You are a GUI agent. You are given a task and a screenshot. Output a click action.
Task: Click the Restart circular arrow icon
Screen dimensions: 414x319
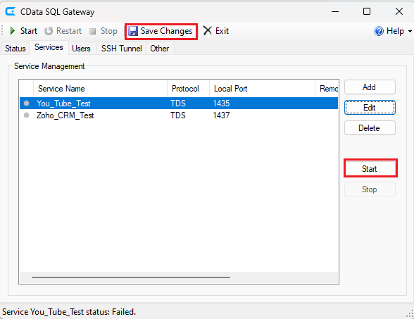tap(49, 31)
